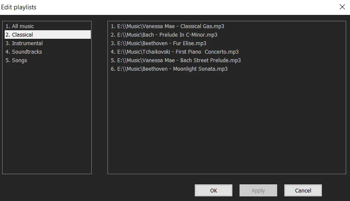Choose the Instrumental playlist
Image resolution: width=350 pixels, height=201 pixels.
pyautogui.click(x=48, y=43)
